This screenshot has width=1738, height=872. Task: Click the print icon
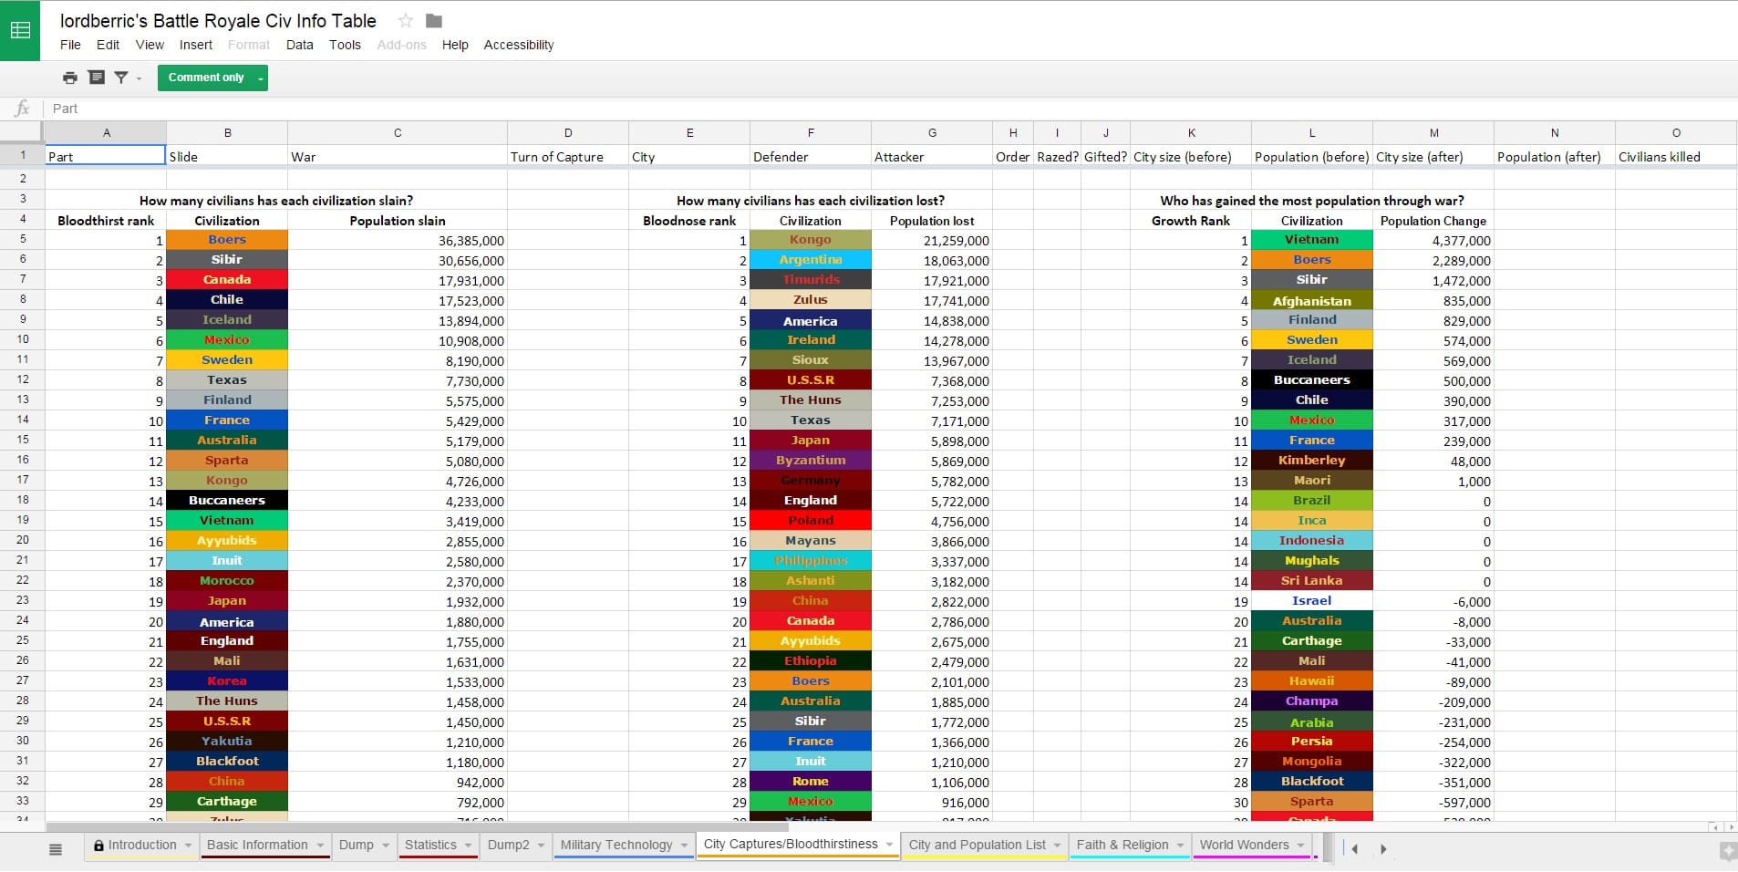[x=70, y=78]
